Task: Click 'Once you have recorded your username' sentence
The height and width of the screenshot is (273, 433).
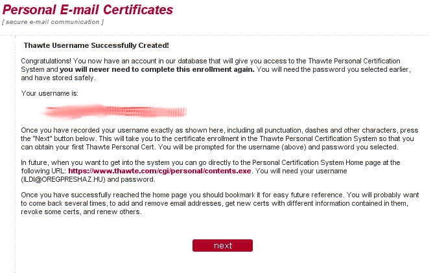Action: click(x=220, y=138)
